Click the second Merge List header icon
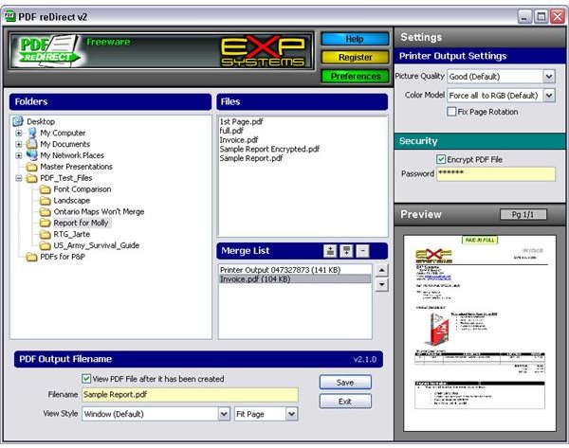This screenshot has height=448, width=569. [346, 251]
